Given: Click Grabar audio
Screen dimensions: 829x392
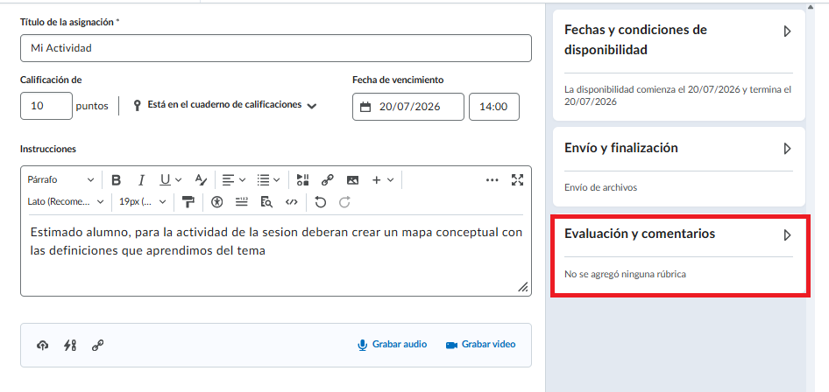Looking at the screenshot, I should [393, 345].
